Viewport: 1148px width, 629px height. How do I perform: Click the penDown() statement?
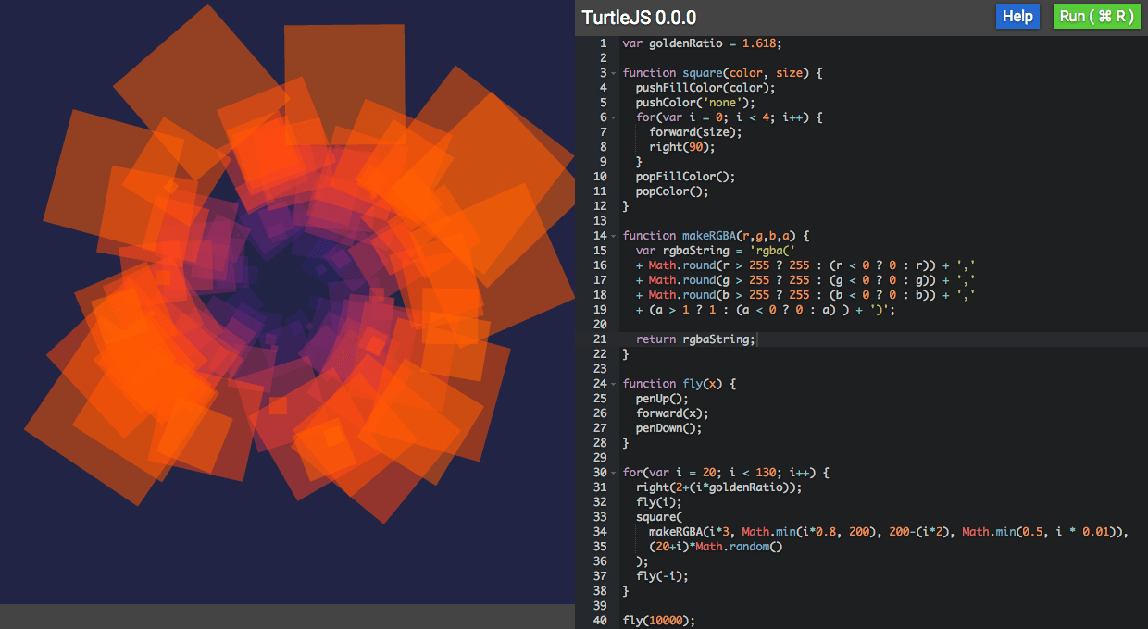click(668, 428)
